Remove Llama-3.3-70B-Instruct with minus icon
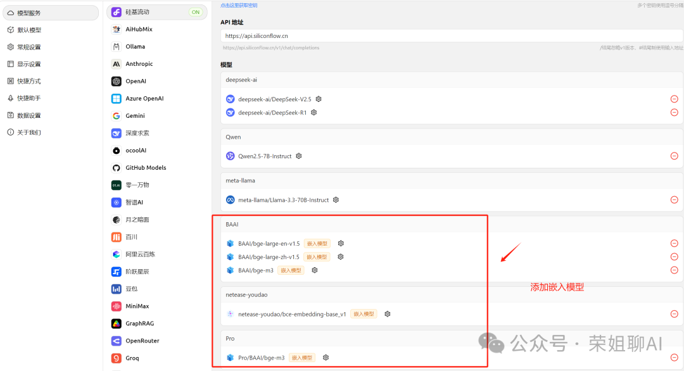The width and height of the screenshot is (684, 371). (674, 199)
